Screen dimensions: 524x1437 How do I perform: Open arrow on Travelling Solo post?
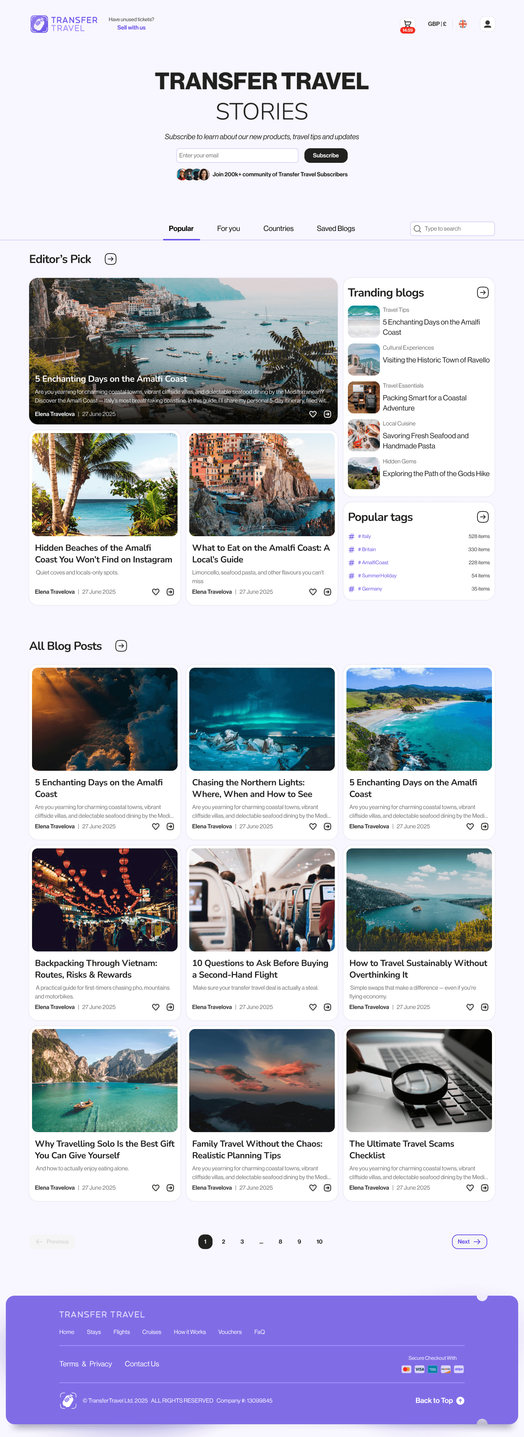[170, 1188]
